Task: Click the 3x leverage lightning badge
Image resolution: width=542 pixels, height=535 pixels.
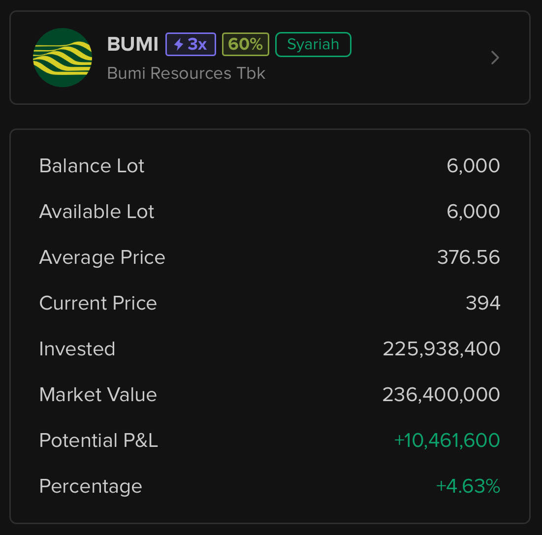Action: (x=191, y=44)
